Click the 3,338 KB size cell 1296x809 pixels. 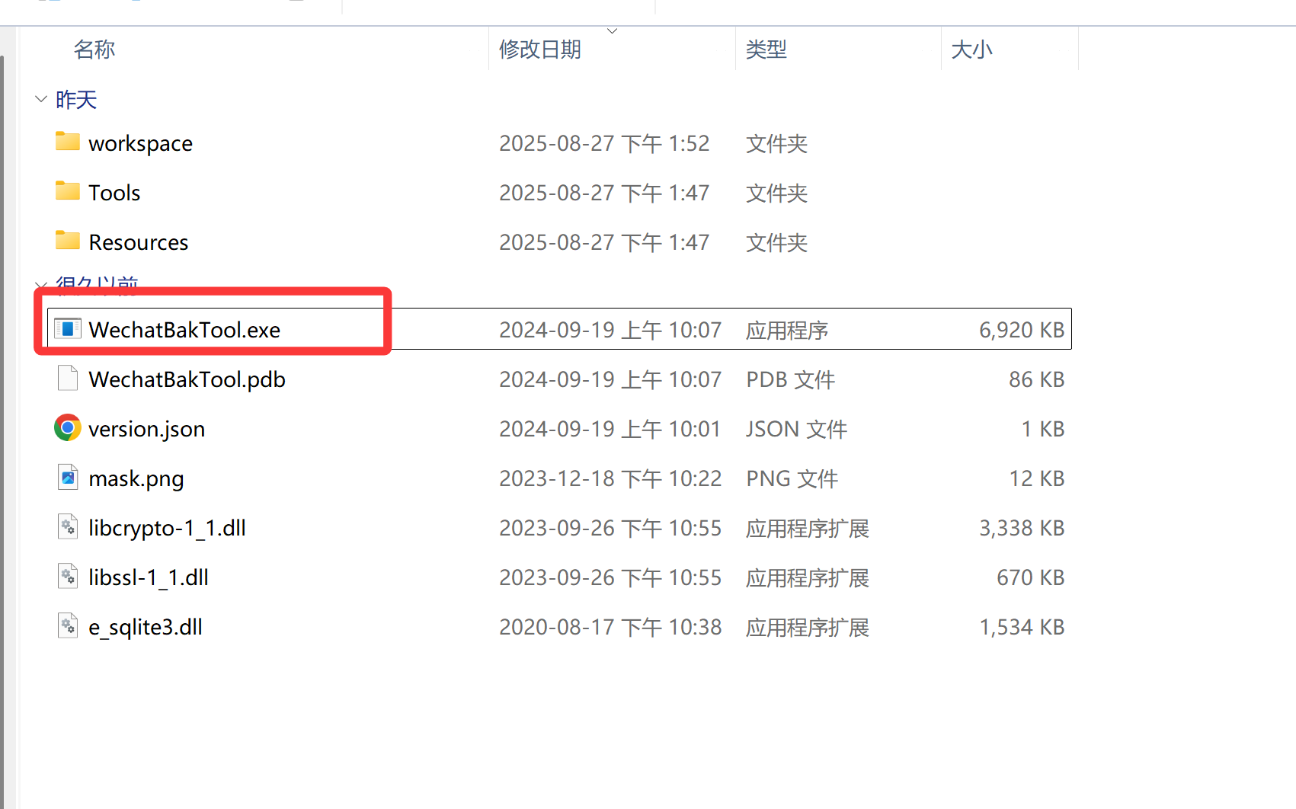pos(1022,528)
